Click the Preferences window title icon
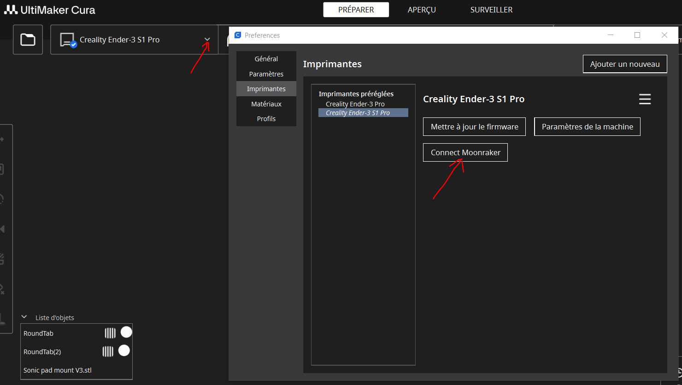This screenshot has height=385, width=682. coord(238,35)
